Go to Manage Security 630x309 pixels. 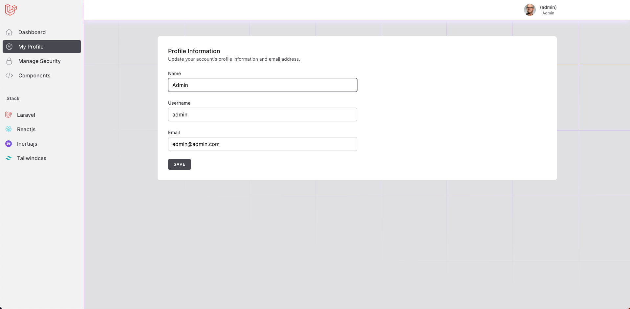[39, 61]
